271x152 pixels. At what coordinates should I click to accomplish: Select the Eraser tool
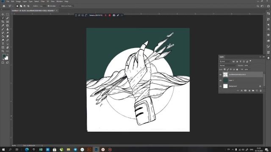tap(8, 33)
